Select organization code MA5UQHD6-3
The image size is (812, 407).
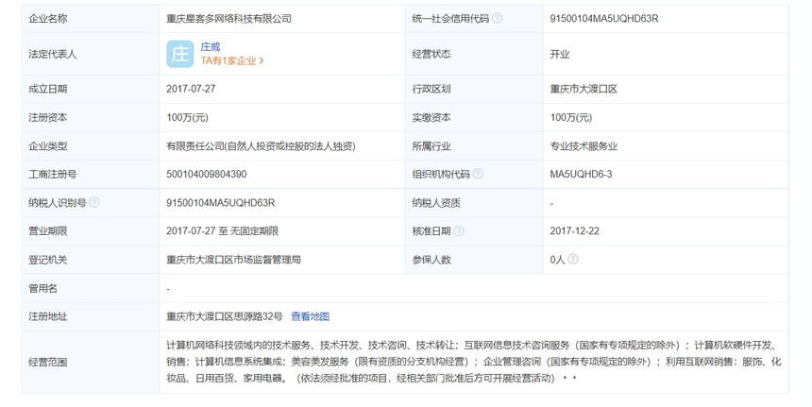581,174
